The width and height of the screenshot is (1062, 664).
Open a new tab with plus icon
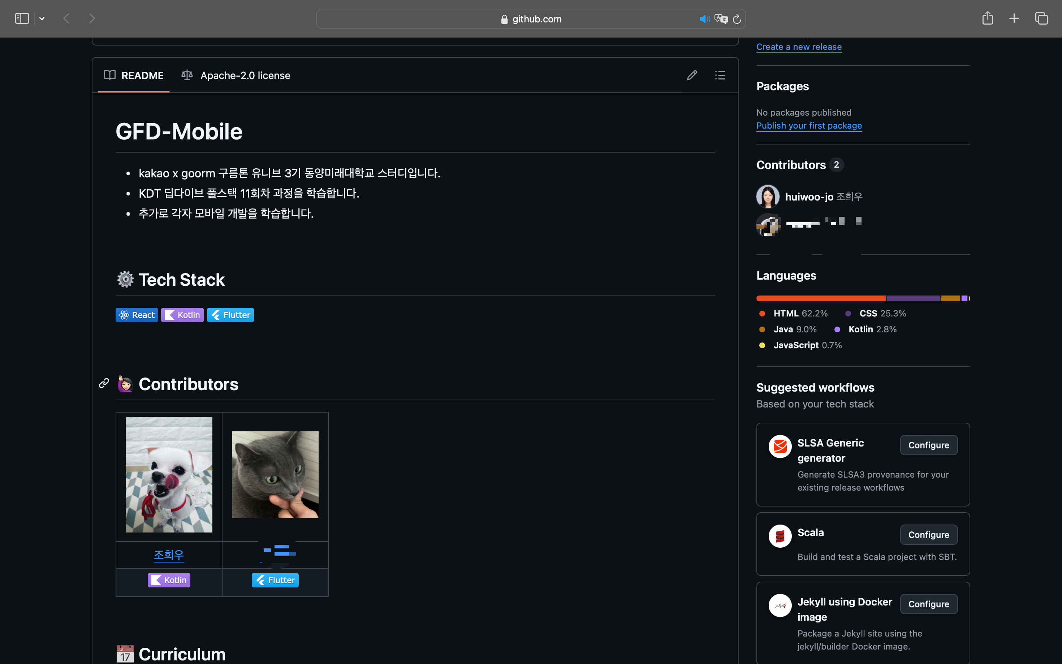[x=1014, y=18]
